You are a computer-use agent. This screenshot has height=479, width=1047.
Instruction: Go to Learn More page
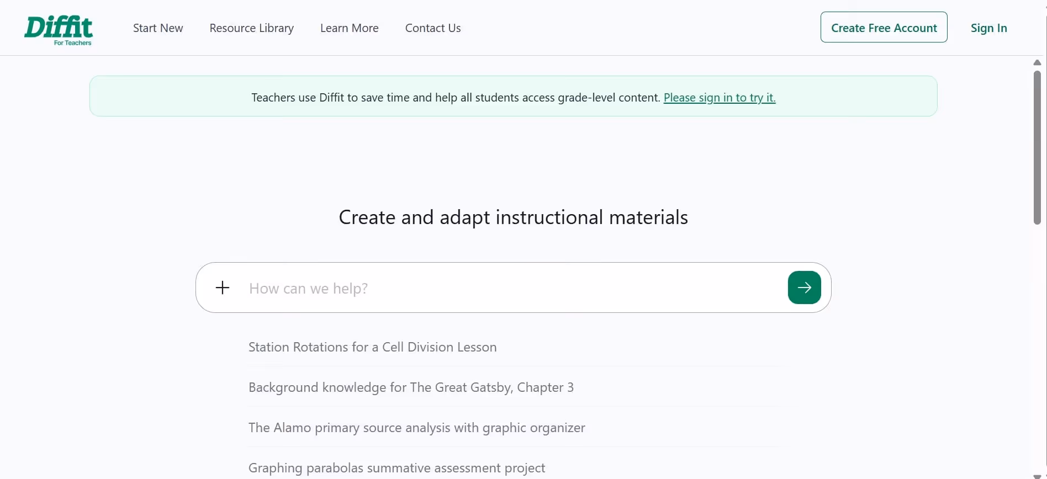[x=350, y=28]
